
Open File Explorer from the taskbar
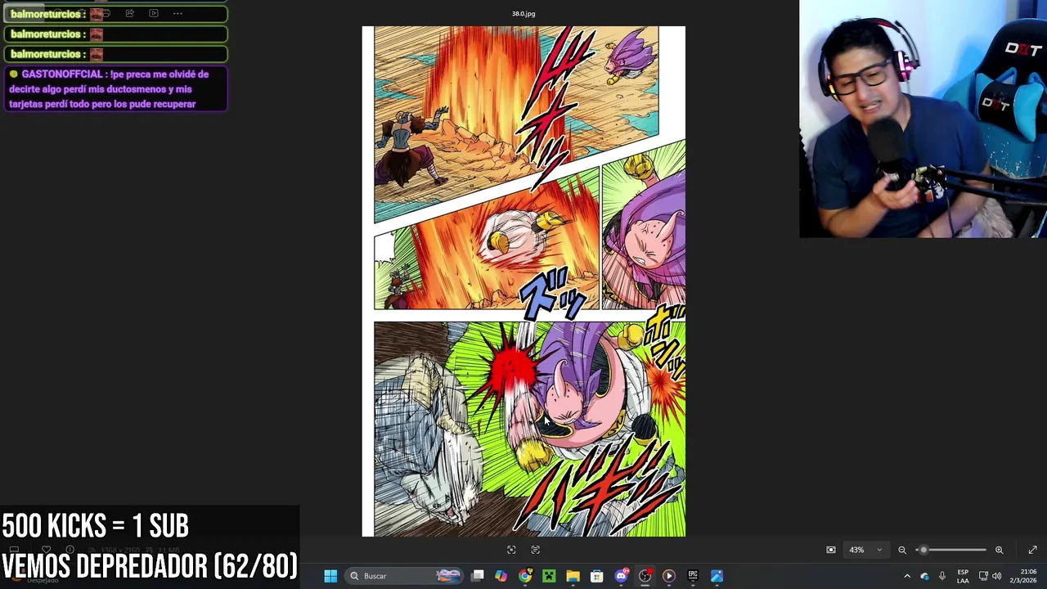pos(573,576)
